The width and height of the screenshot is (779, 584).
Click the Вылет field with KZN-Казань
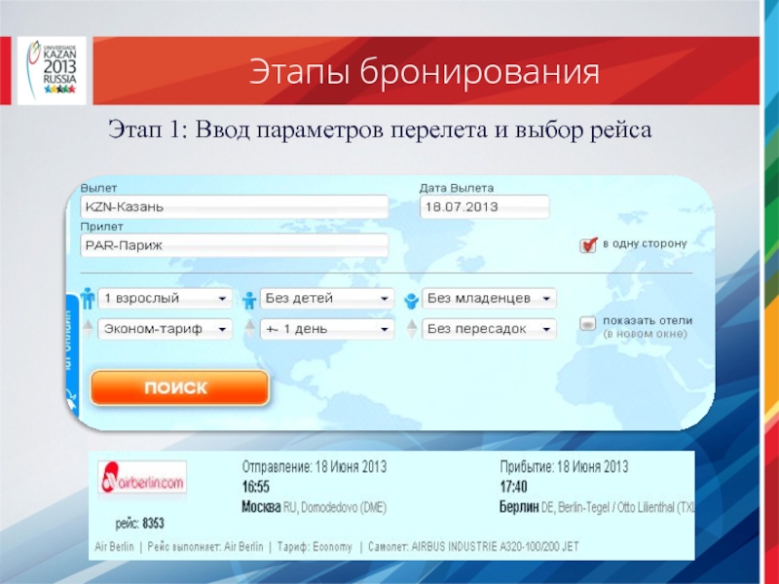point(234,207)
